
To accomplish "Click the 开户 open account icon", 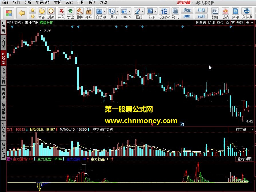I will click(x=89, y=13).
